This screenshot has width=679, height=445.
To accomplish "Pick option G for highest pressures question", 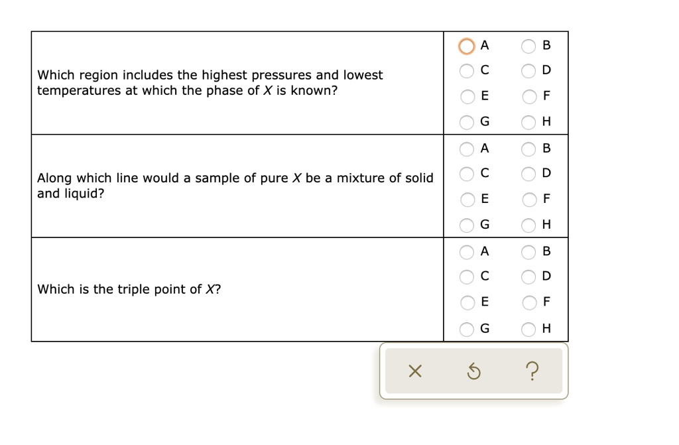I will pos(467,122).
